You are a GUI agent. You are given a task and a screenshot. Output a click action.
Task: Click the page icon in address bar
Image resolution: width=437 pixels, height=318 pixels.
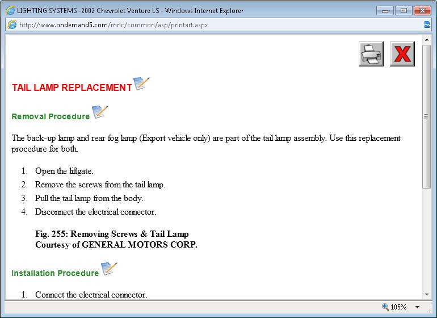(x=12, y=24)
